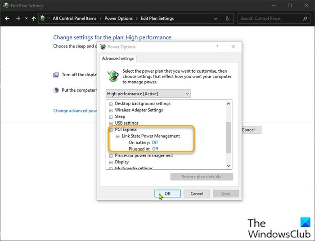The height and width of the screenshot is (241, 315).
Task: Go forward using the Forward arrow
Action: tap(18, 19)
